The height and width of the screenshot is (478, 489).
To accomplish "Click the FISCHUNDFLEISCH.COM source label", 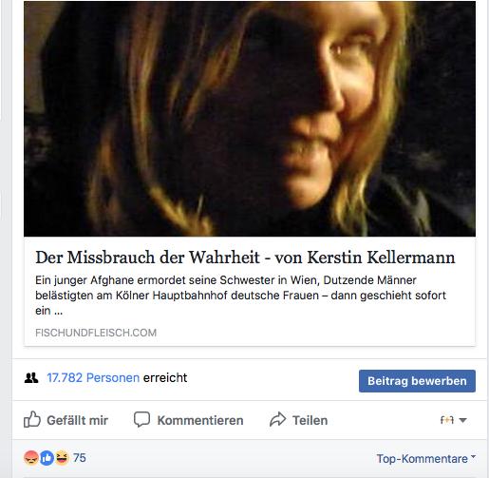I will click(x=96, y=333).
